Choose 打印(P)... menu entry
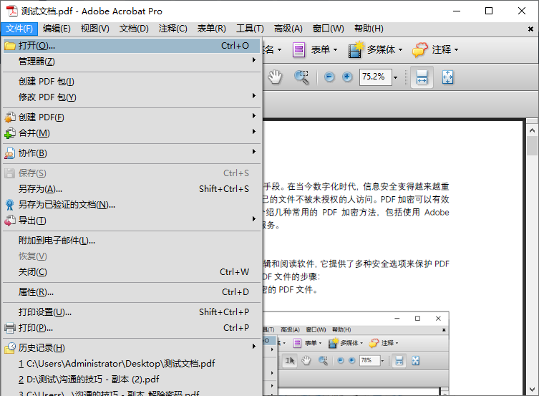539x396 pixels. pyautogui.click(x=132, y=327)
